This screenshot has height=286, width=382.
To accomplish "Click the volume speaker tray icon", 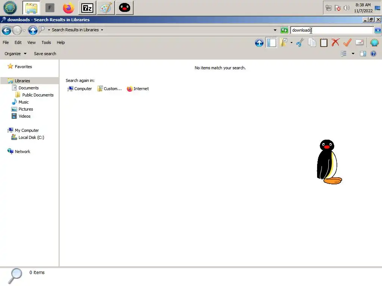I will (x=346, y=8).
